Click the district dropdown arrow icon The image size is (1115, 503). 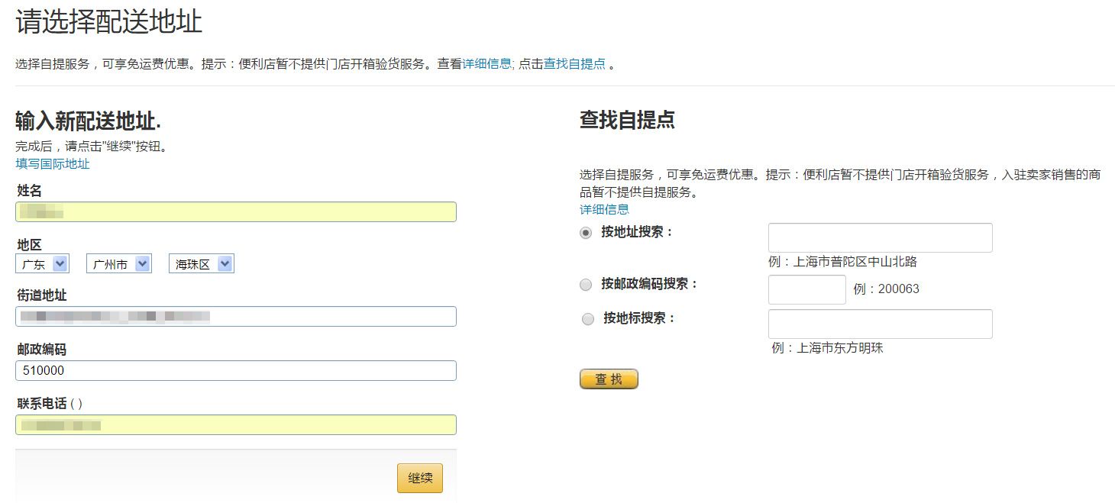(x=225, y=263)
